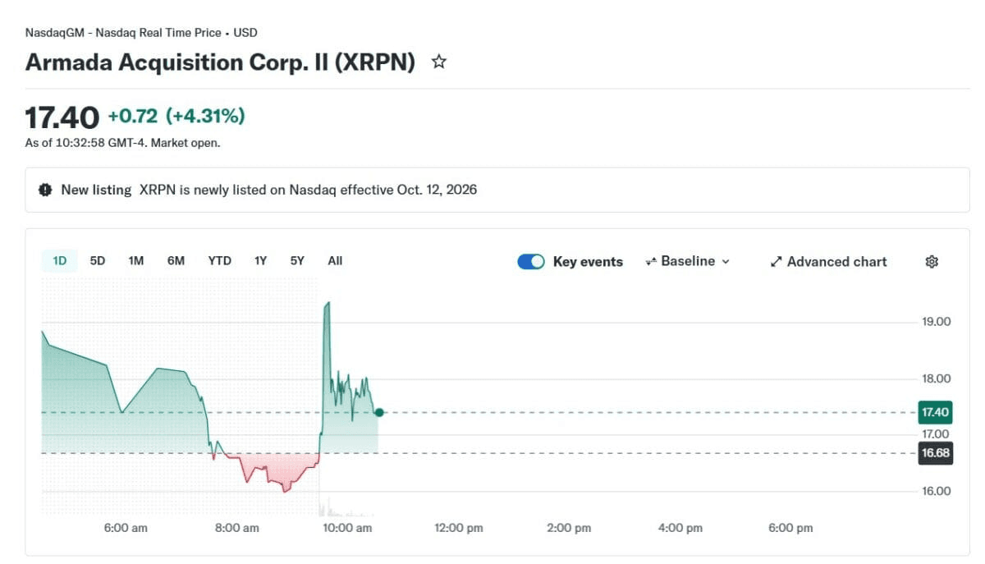This screenshot has height=564, width=985.
Task: Open chart settings gear icon
Action: [932, 262]
